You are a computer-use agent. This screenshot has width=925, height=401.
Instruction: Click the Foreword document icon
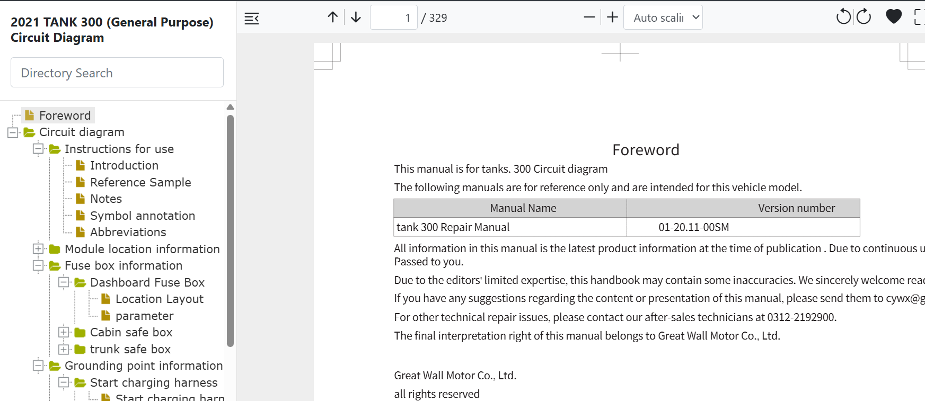pyautogui.click(x=30, y=115)
